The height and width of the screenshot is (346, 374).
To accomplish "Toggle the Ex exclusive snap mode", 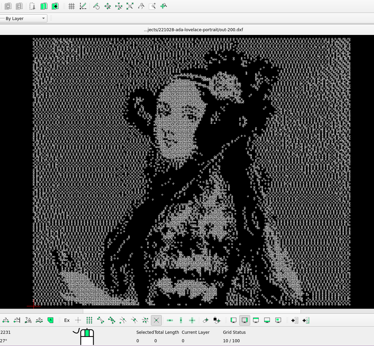I will [x=67, y=321].
